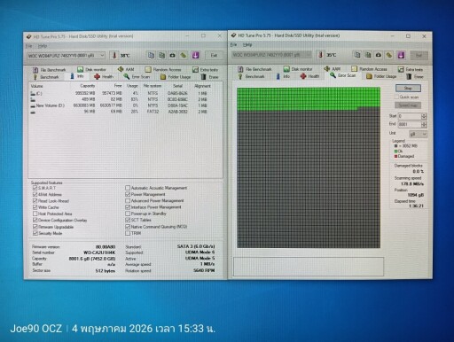Click purple down-arrow icon in left window toolbar
454x342 pixels.
[x=195, y=55]
